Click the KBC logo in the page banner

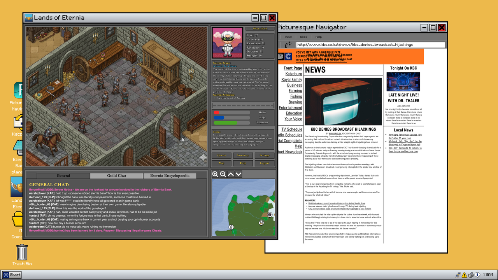click(x=285, y=56)
